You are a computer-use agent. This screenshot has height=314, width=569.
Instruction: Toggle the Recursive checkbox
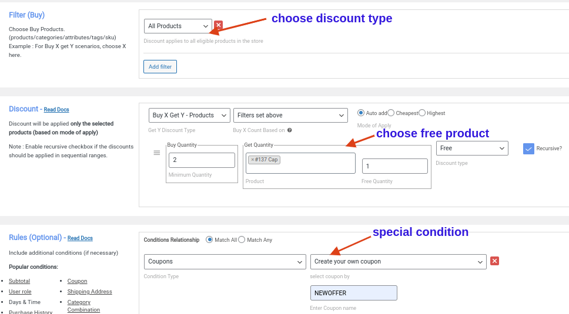[528, 148]
